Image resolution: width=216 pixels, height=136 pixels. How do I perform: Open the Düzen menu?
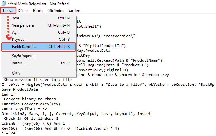(x=23, y=11)
